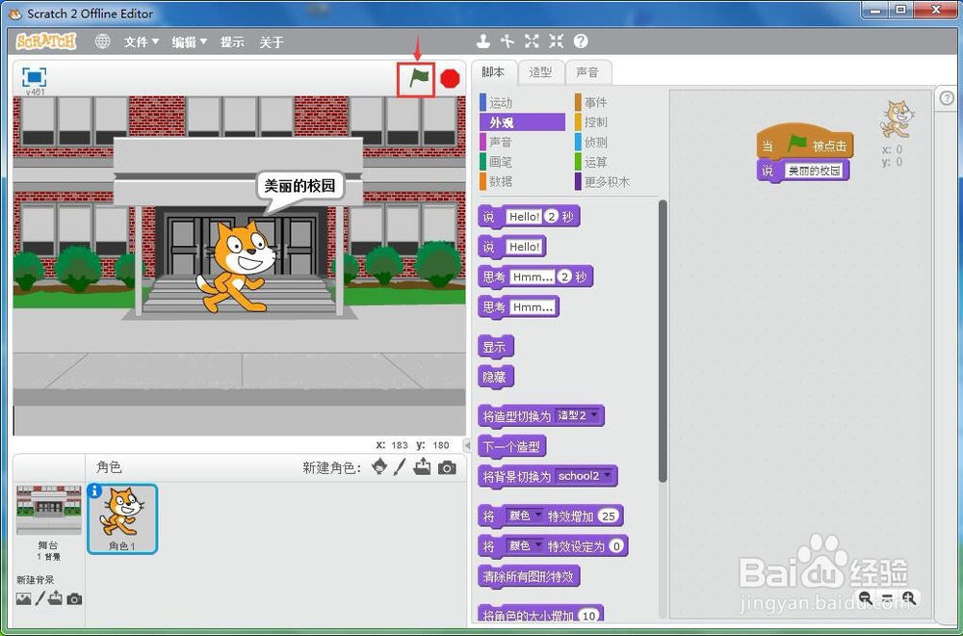Open the 关于 menu item
Viewport: 963px width, 636px height.
pos(272,41)
